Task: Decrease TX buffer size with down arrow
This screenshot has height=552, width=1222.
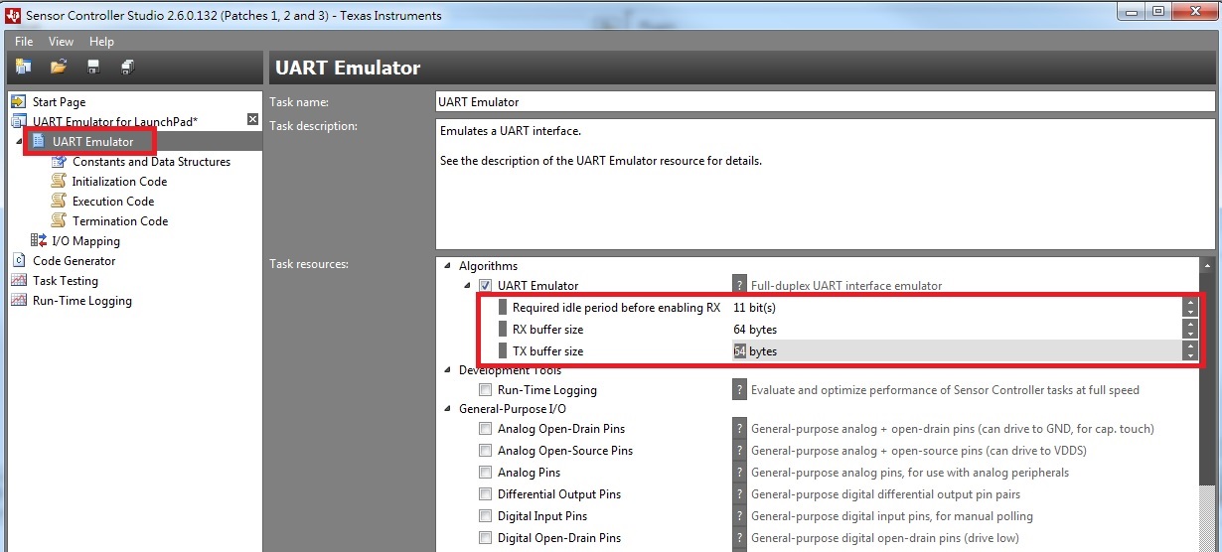Action: 1189,356
